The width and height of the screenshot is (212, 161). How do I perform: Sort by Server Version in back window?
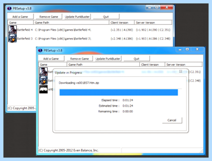[x=153, y=23]
